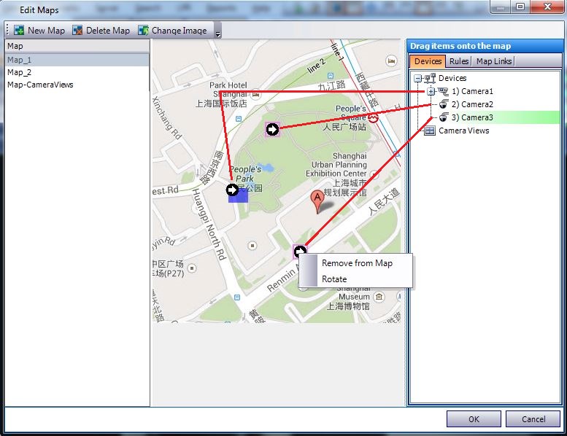
Task: Click the Cancel button
Action: pyautogui.click(x=533, y=419)
